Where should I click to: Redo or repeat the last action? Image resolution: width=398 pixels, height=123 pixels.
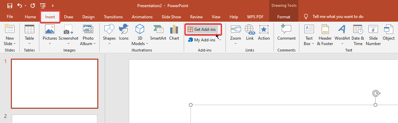click(33, 5)
